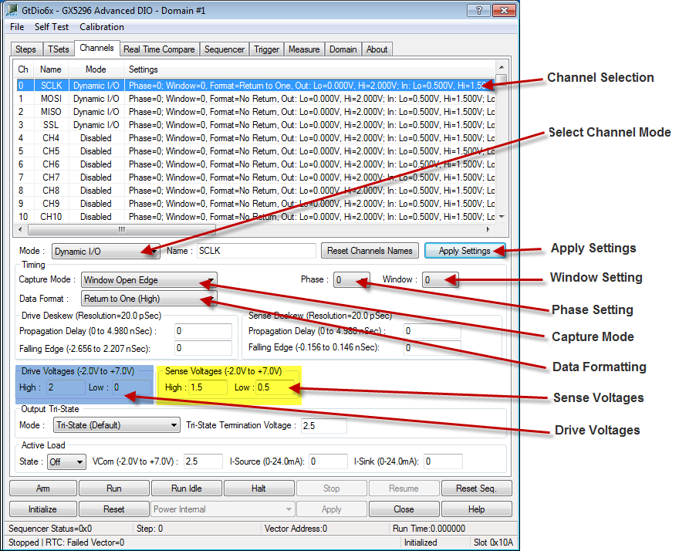Image resolution: width=679 pixels, height=551 pixels.
Task: Click the Run Idle button
Action: pyautogui.click(x=187, y=488)
